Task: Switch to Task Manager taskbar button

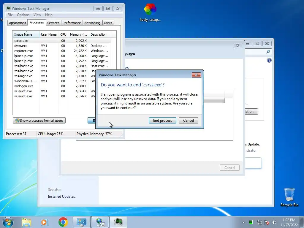Action: pos(118,222)
